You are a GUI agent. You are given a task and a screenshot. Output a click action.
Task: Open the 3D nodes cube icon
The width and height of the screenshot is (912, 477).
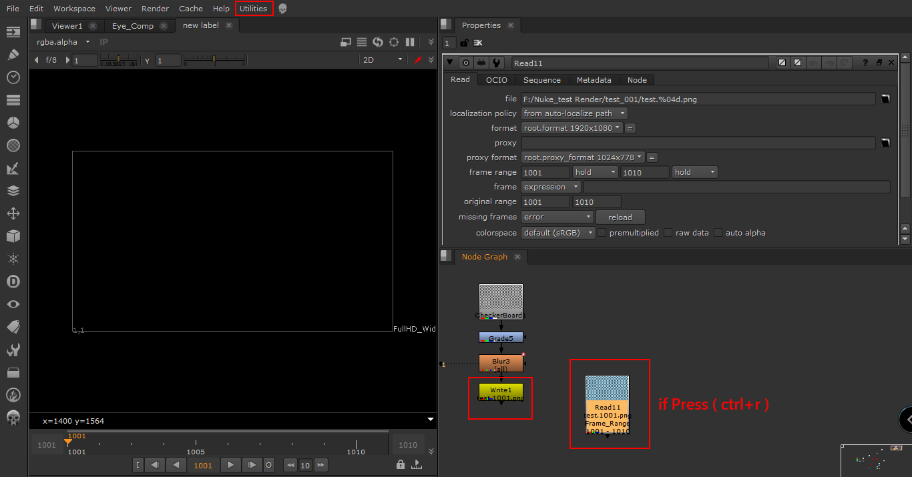(13, 236)
